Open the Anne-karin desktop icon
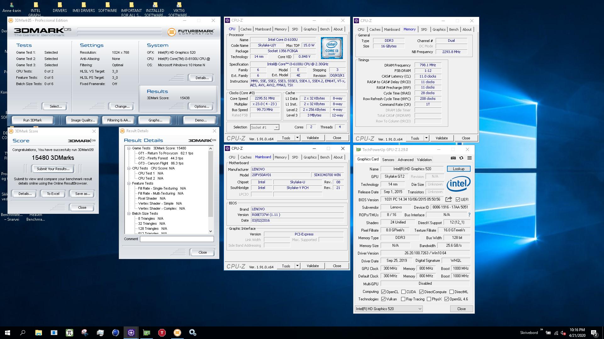The width and height of the screenshot is (604, 339). [x=12, y=8]
